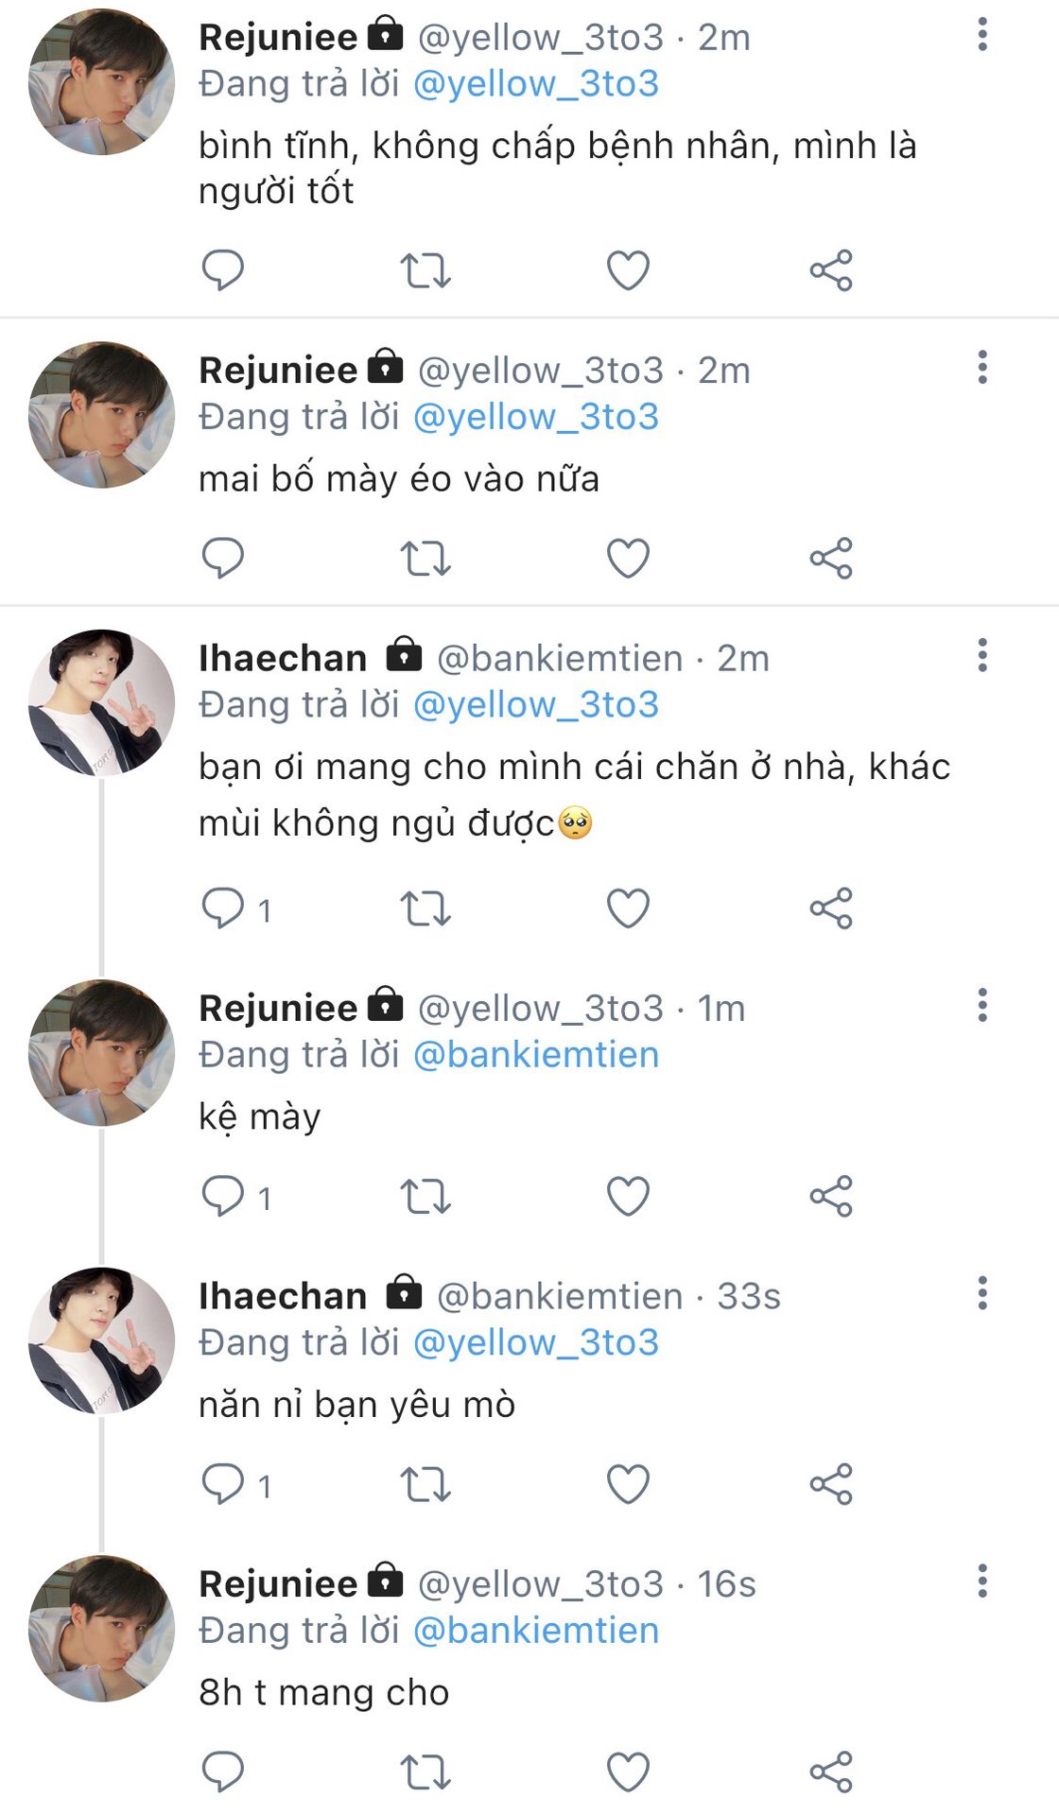The image size is (1059, 1815).
Task: Share the "kệ mày" tweet
Action: pyautogui.click(x=831, y=1196)
